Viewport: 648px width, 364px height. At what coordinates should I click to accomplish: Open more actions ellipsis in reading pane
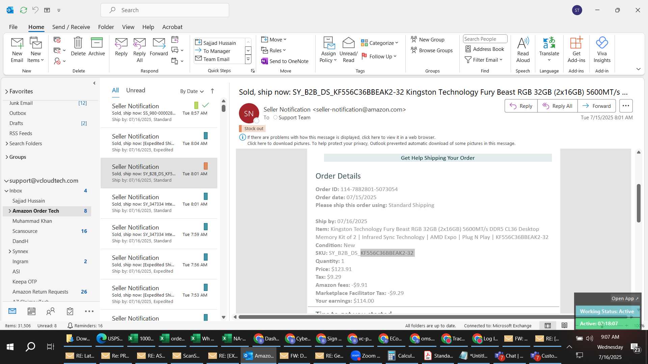tap(626, 106)
